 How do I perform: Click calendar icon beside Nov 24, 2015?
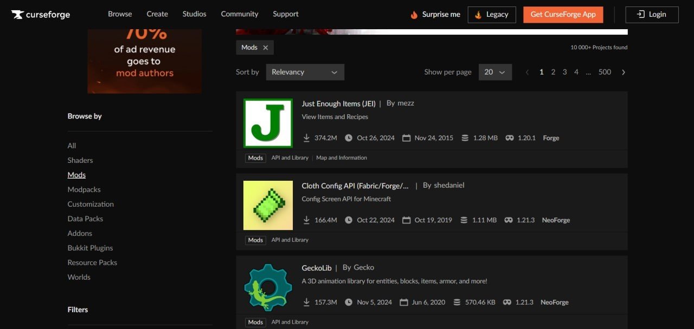(406, 138)
